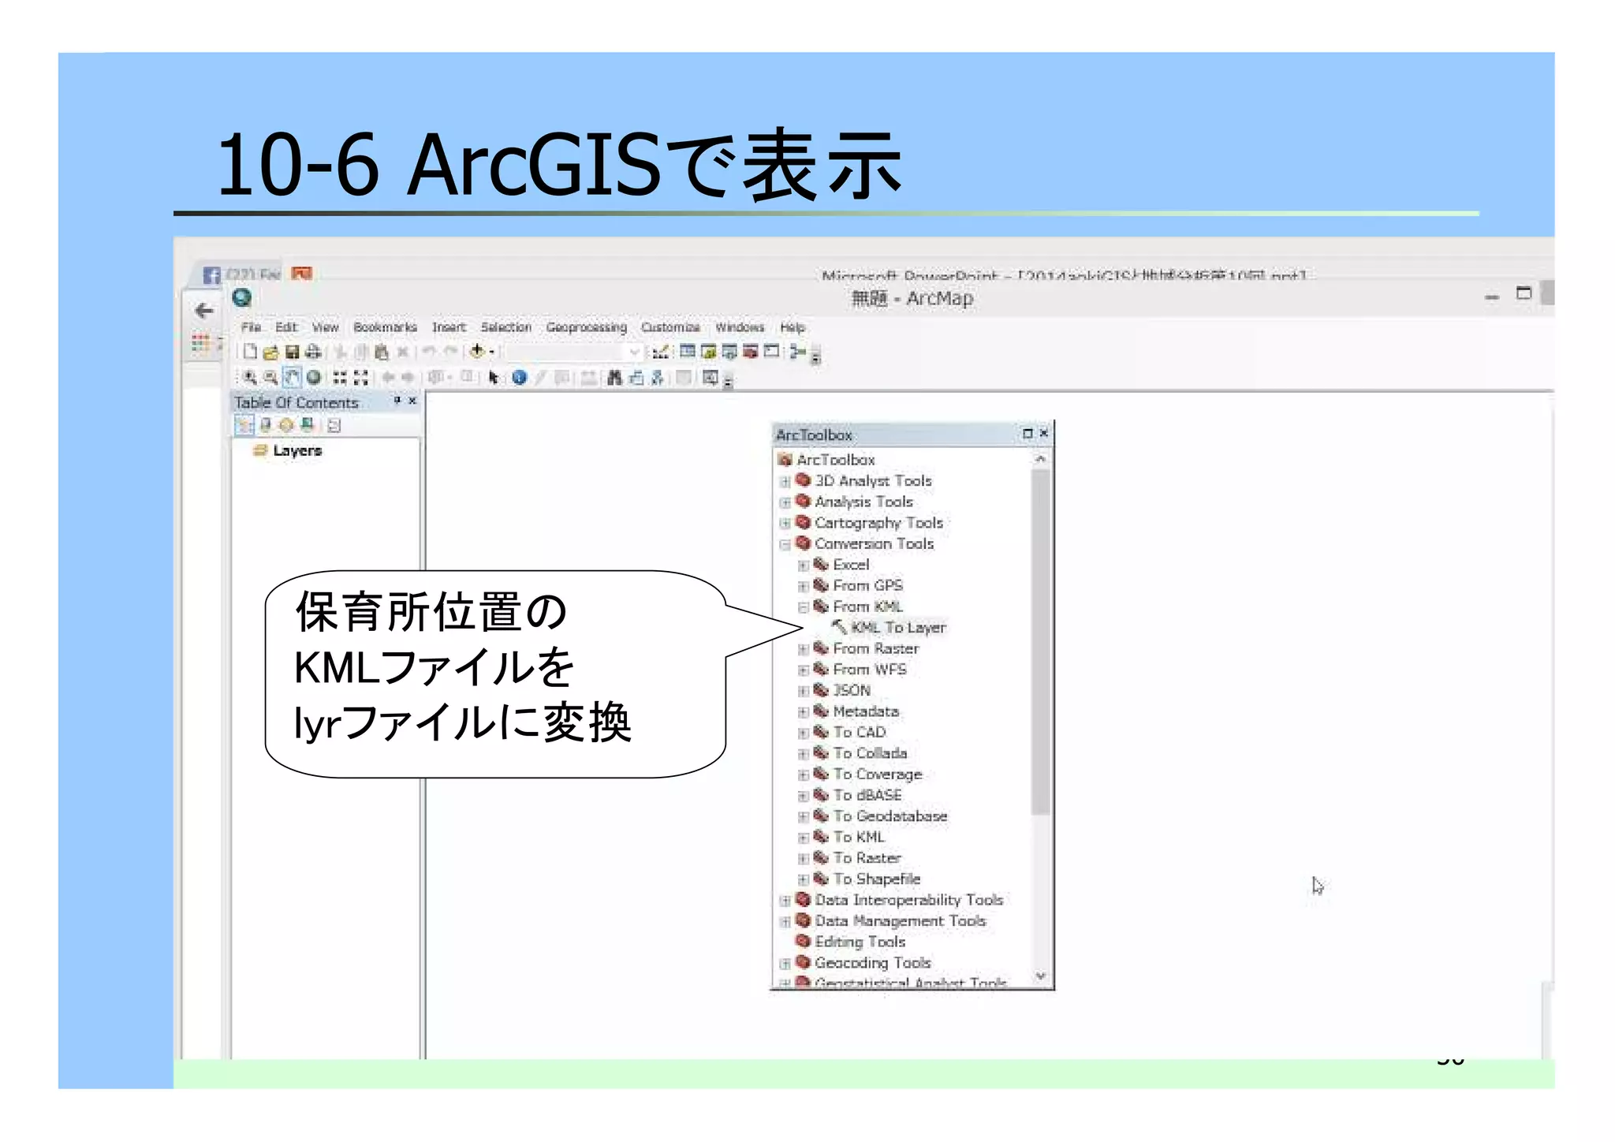The image size is (1615, 1142).
Task: Close the Table Of Contents panel
Action: [x=412, y=401]
